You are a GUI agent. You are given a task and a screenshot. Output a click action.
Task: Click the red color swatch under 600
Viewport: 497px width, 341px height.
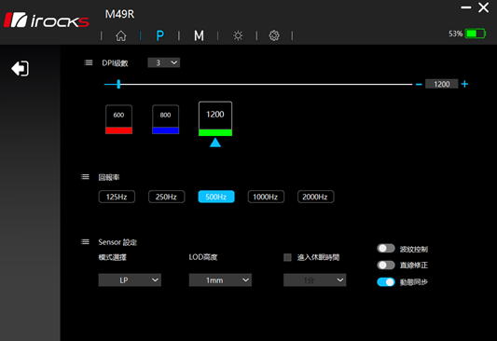(x=118, y=130)
